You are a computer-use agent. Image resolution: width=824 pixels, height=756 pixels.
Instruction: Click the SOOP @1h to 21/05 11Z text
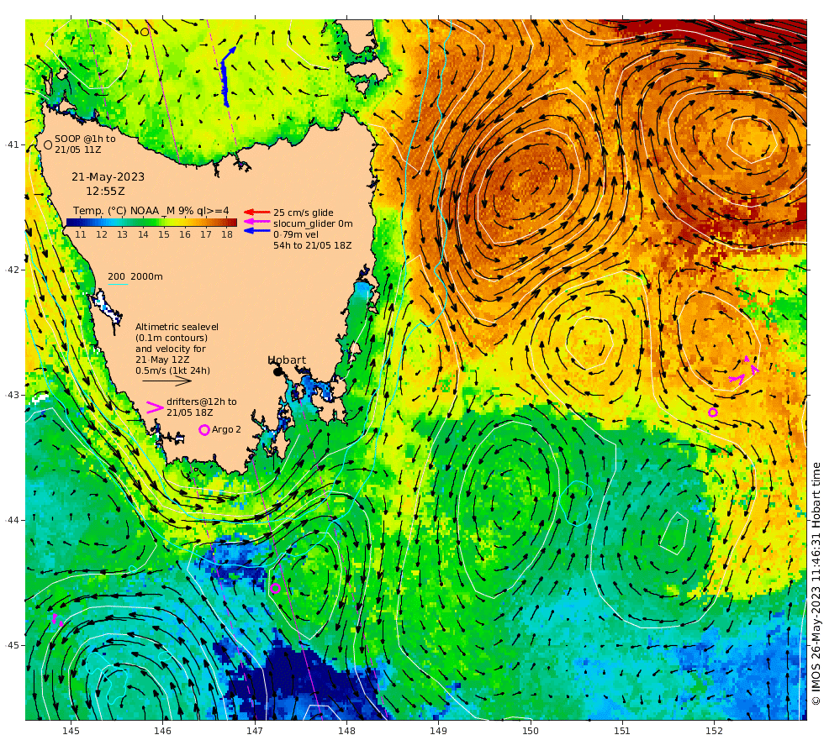(85, 144)
